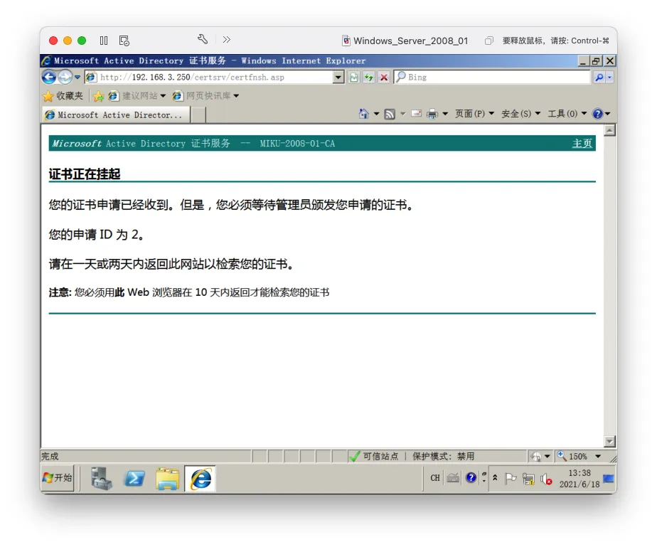Toggle Compatibility View icon
This screenshot has height=547, width=657.
coord(354,77)
